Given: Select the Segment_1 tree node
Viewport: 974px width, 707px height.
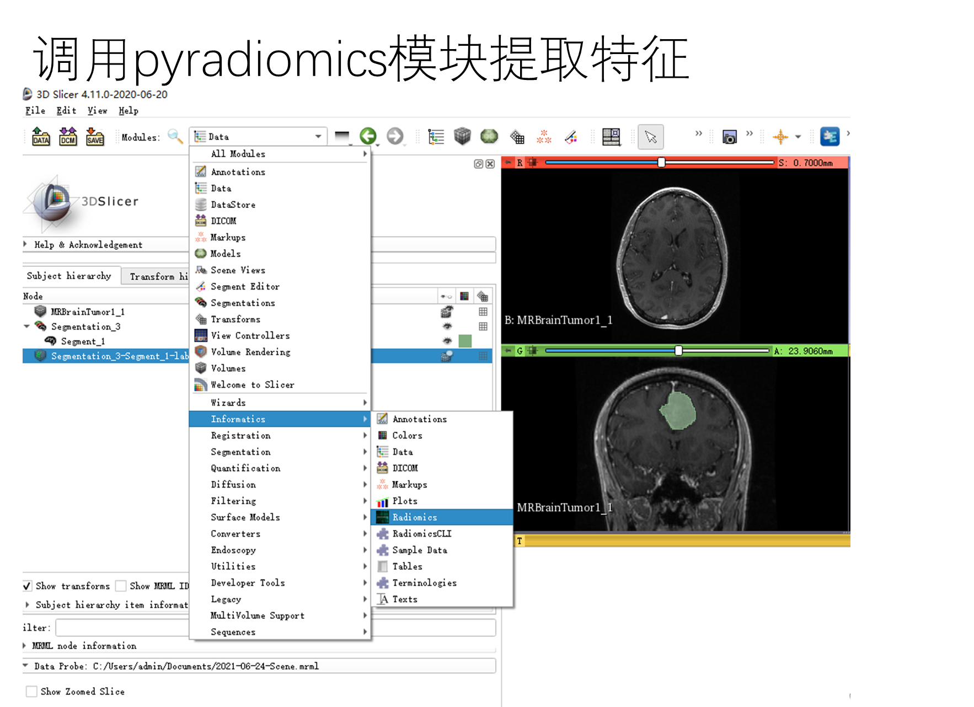Looking at the screenshot, I should pyautogui.click(x=83, y=341).
